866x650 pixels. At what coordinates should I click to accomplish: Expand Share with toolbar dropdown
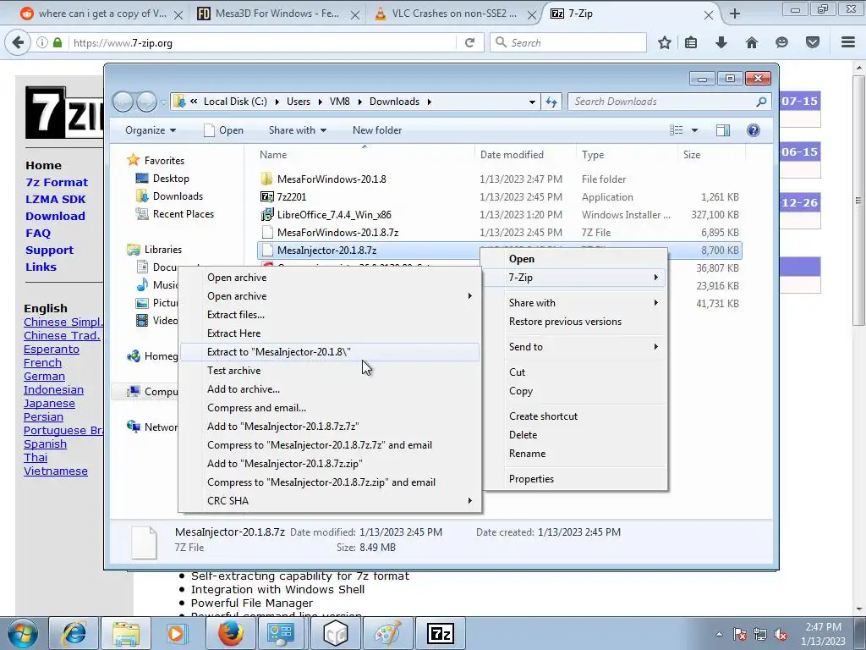click(x=297, y=130)
